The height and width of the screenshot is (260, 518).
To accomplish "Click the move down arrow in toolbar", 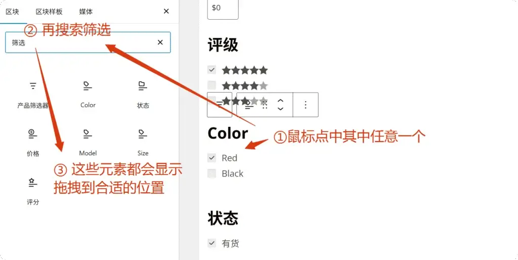I will [280, 109].
